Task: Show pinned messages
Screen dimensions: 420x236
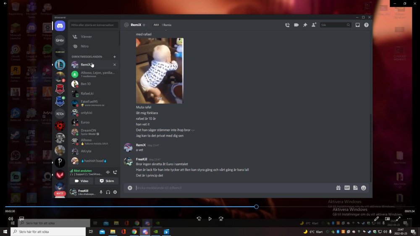Action: (x=305, y=25)
